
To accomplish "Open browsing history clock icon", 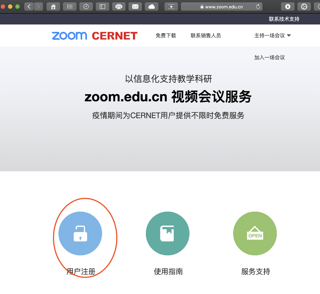I will tap(86, 7).
